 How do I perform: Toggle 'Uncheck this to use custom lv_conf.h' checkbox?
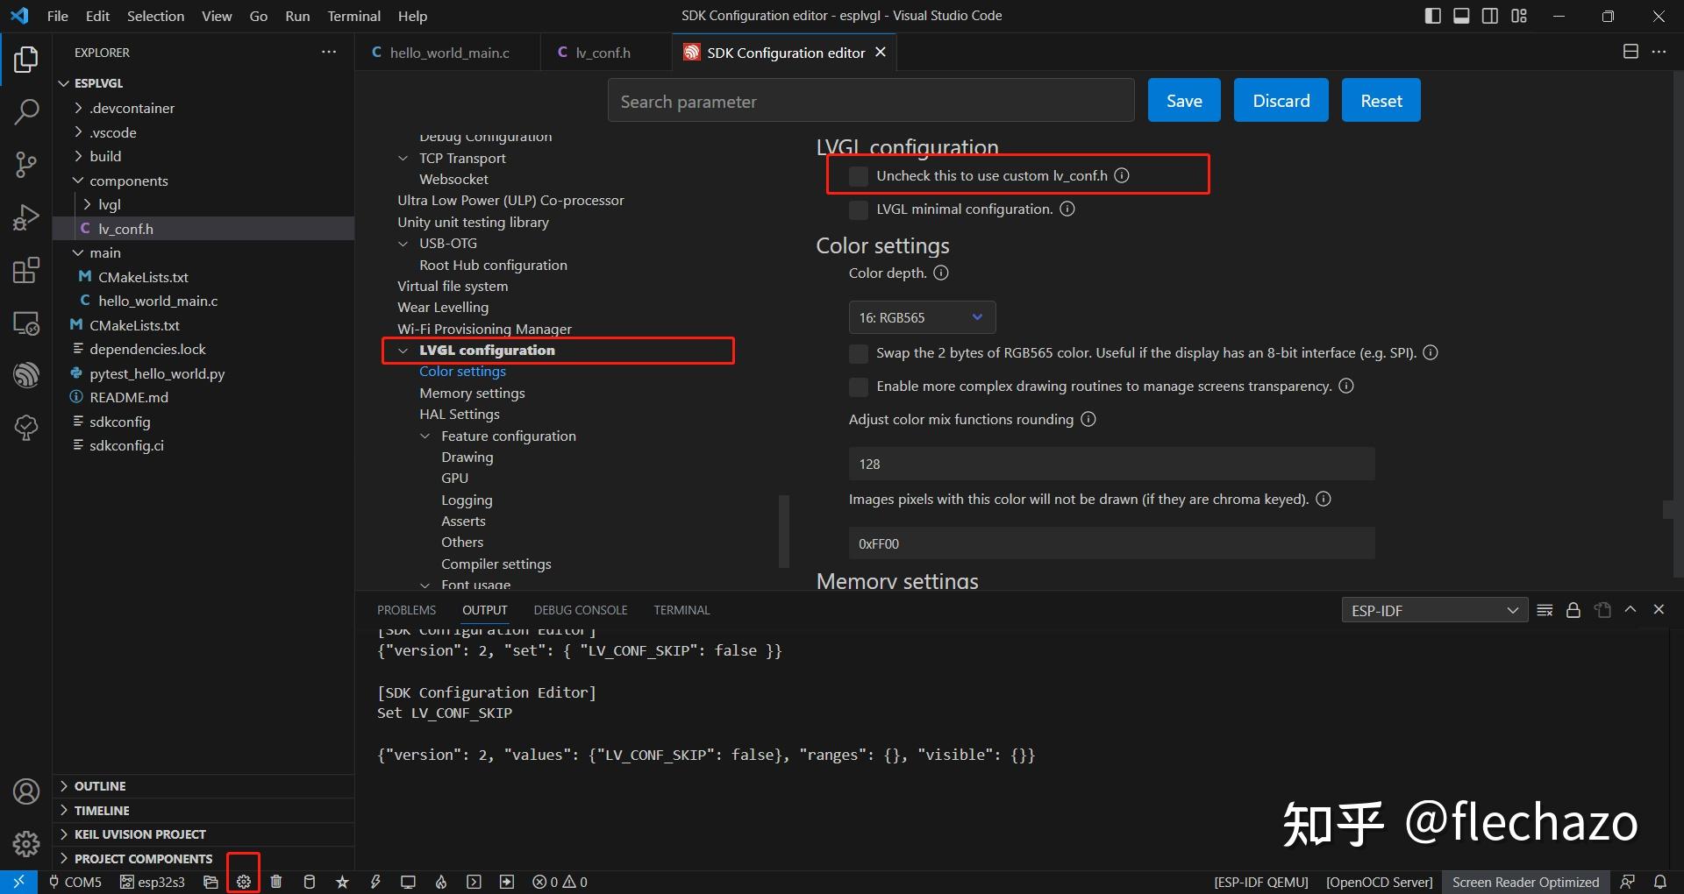(859, 176)
